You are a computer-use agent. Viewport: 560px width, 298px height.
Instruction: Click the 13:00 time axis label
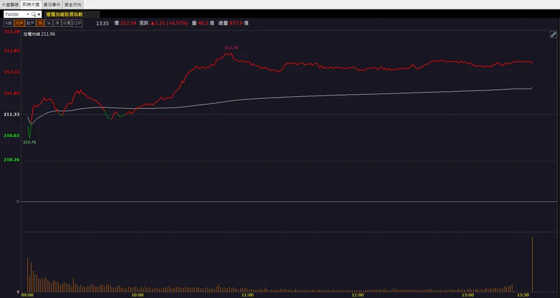[468, 295]
